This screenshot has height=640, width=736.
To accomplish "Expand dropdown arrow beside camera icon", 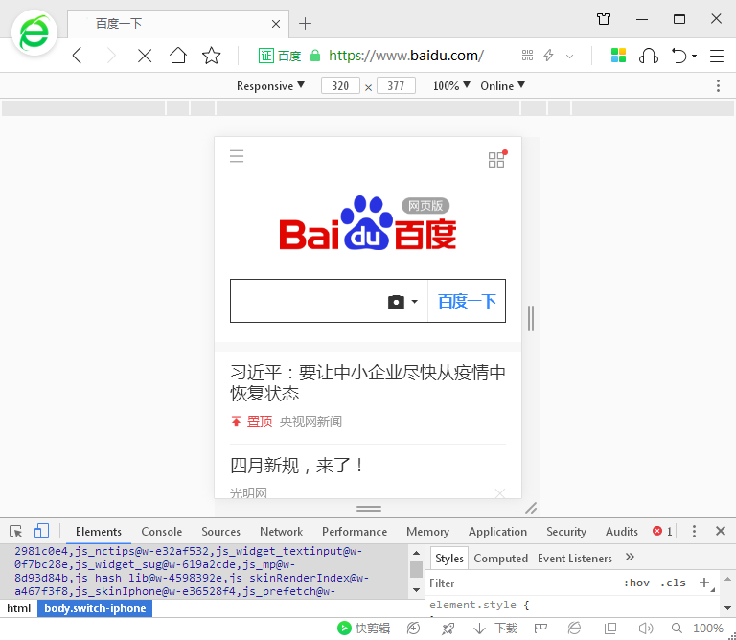I will coord(414,302).
